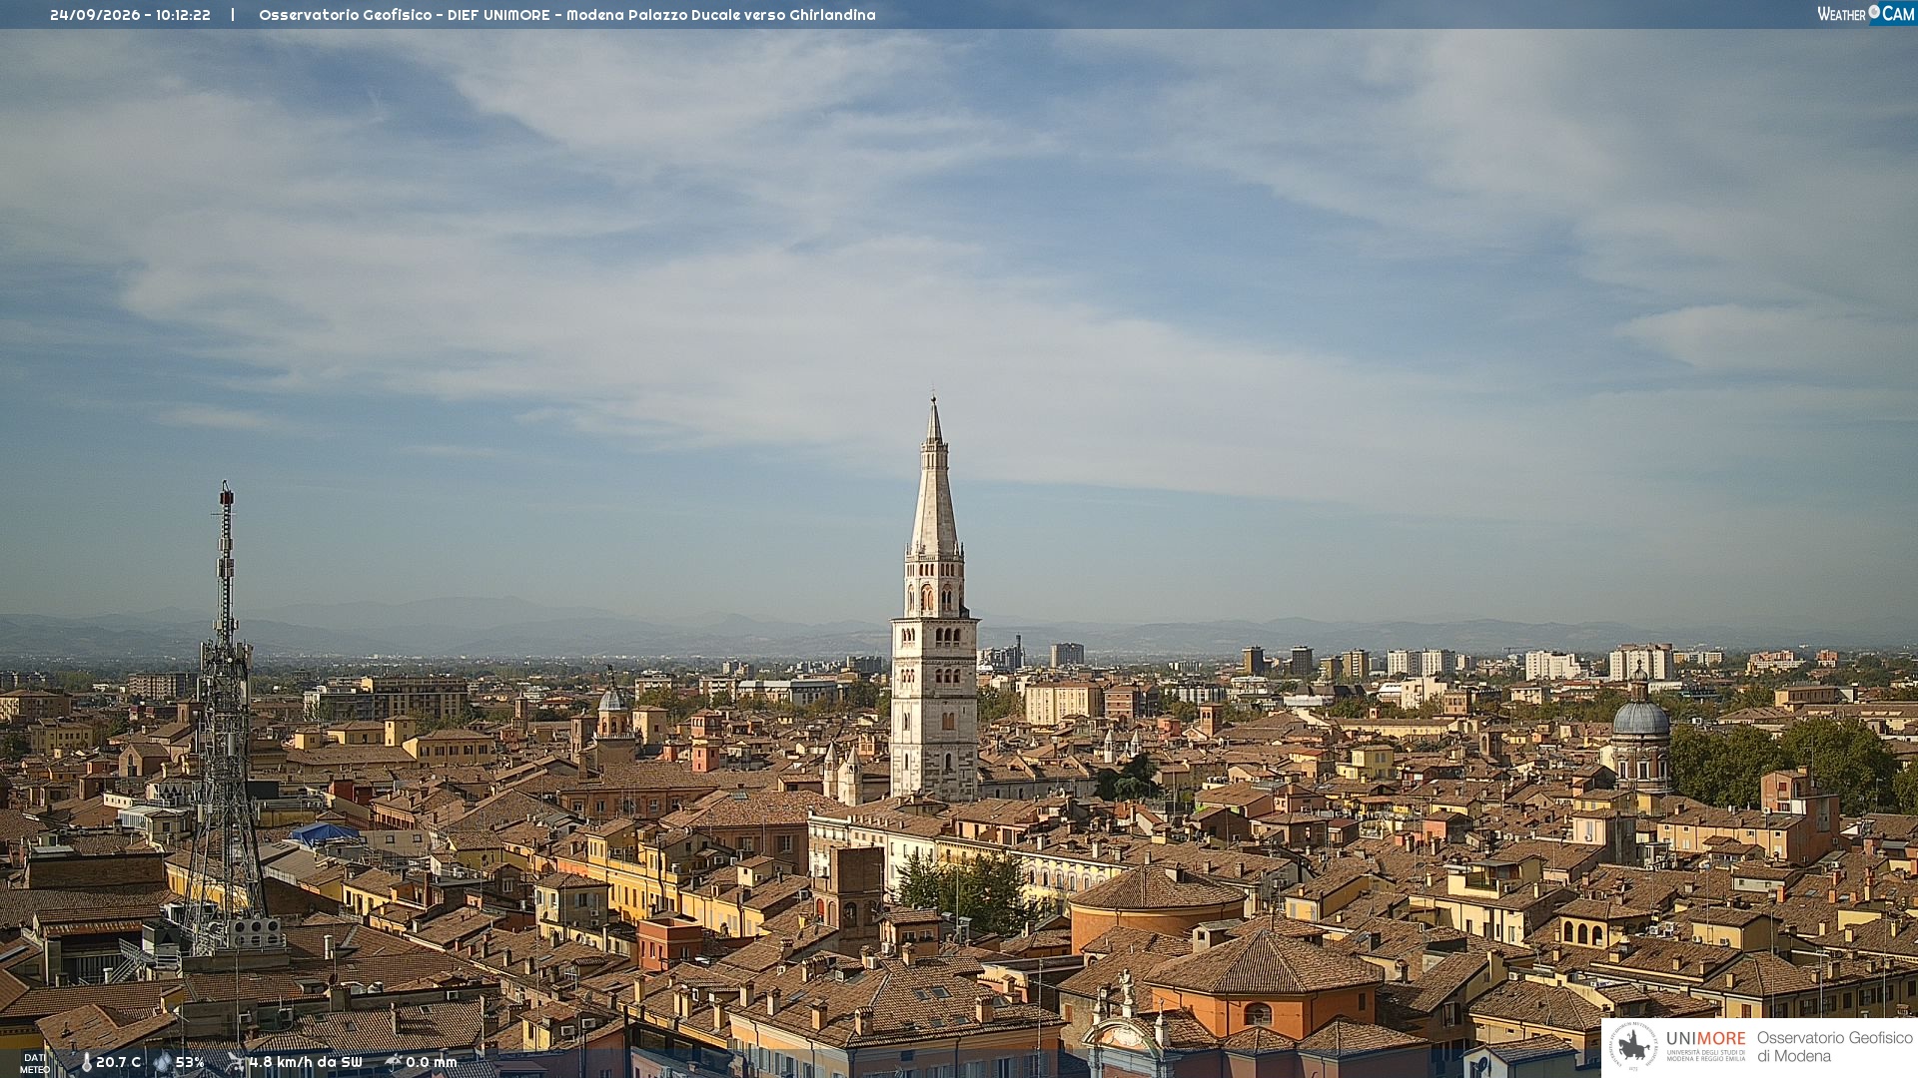Click the Osservatorio Geofisico di Modena label
The height and width of the screenshot is (1078, 1918).
click(x=1835, y=1047)
